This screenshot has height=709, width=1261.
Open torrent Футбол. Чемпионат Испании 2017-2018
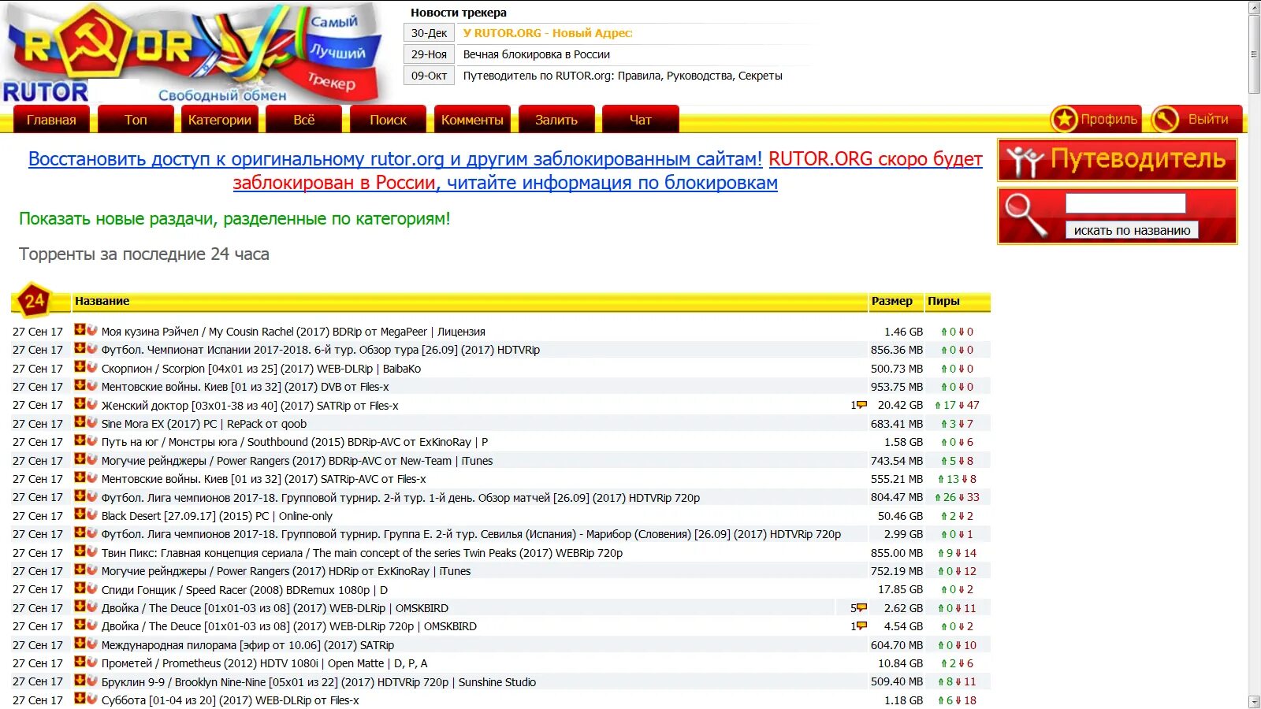321,350
